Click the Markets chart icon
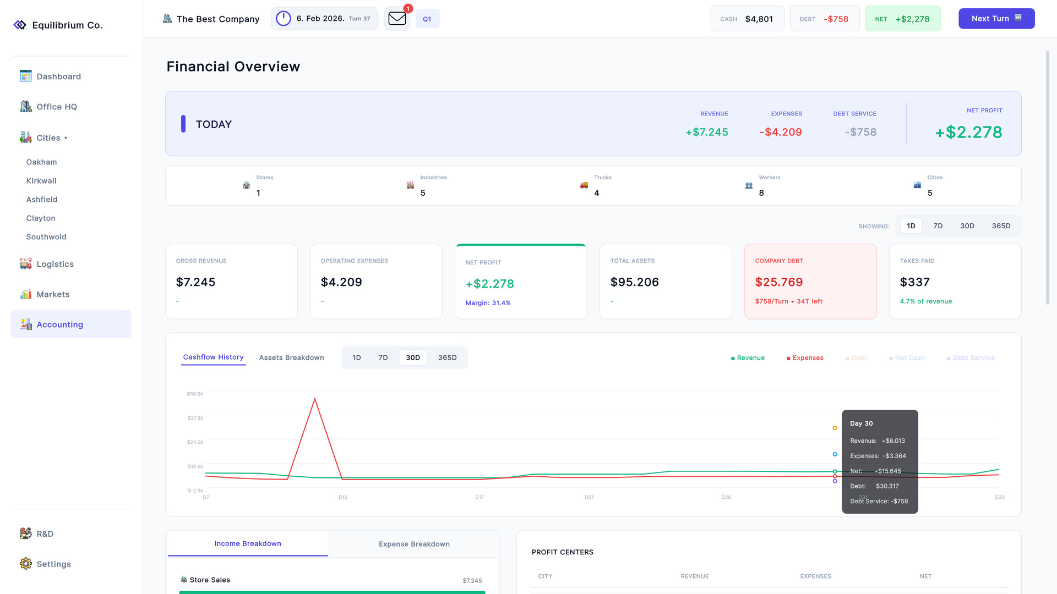Screen dimensions: 1057x594 click(x=26, y=294)
